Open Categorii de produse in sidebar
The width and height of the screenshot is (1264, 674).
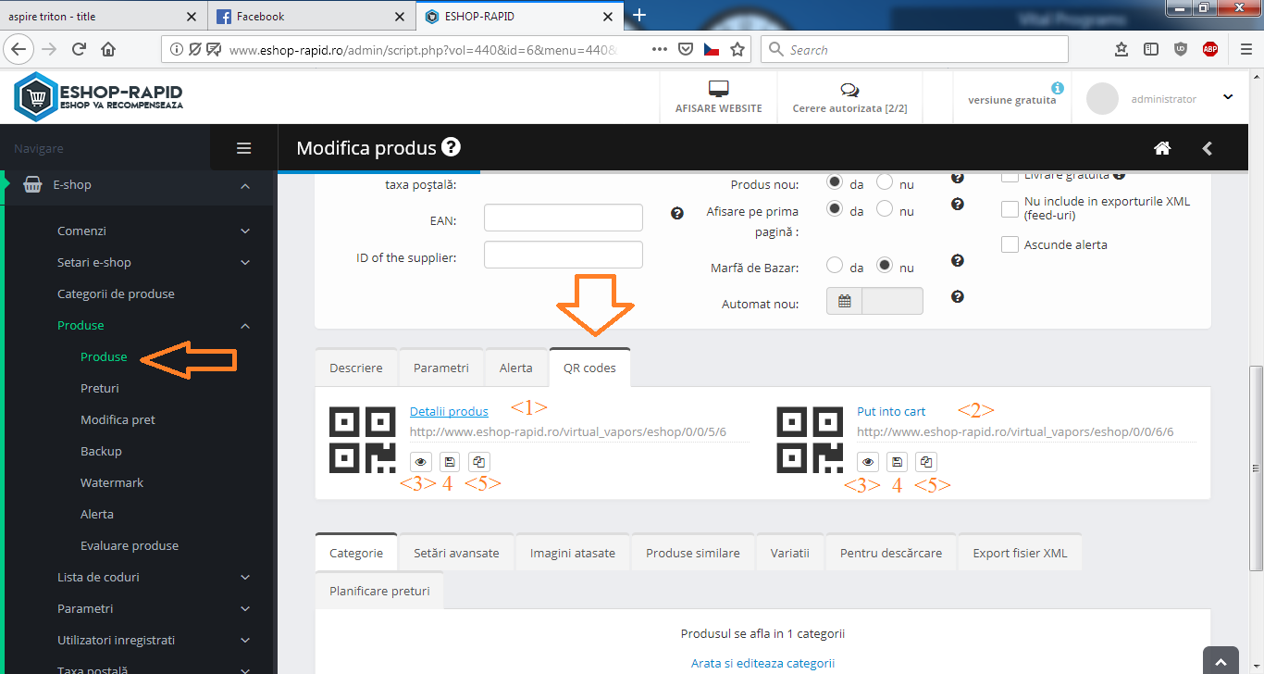(116, 293)
